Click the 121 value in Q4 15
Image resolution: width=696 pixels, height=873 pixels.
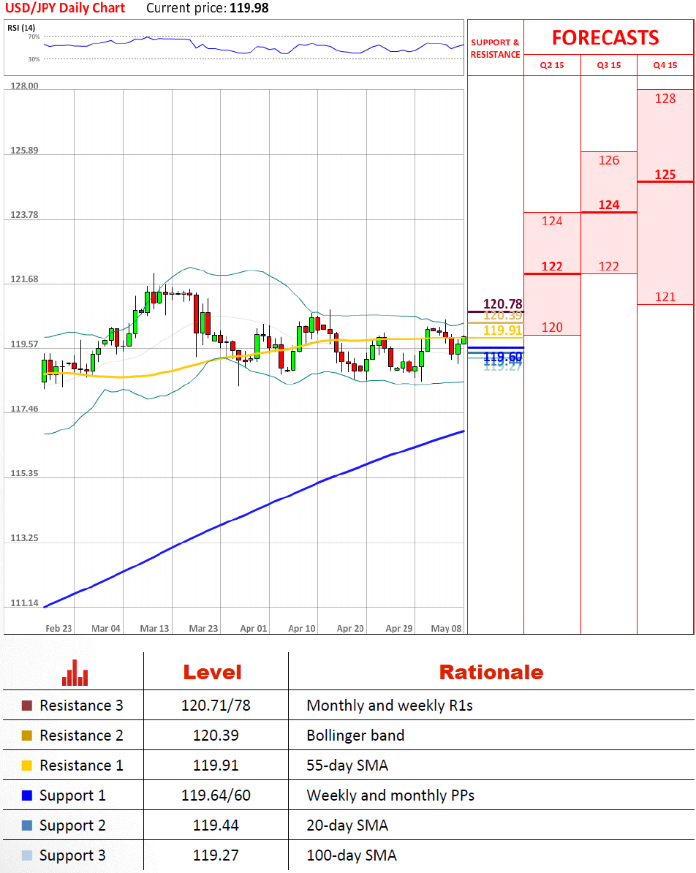665,298
